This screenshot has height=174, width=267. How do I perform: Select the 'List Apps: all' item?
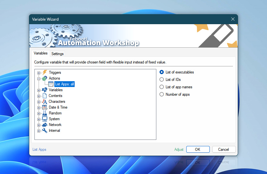pos(64,84)
